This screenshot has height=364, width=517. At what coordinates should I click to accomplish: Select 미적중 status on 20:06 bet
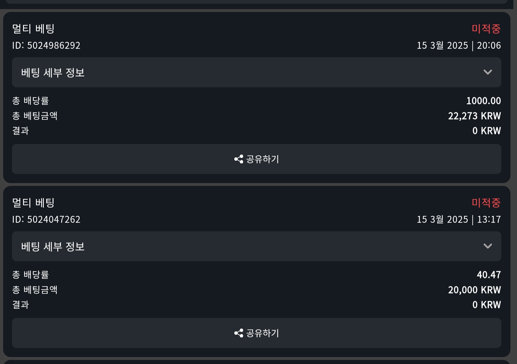coord(486,29)
